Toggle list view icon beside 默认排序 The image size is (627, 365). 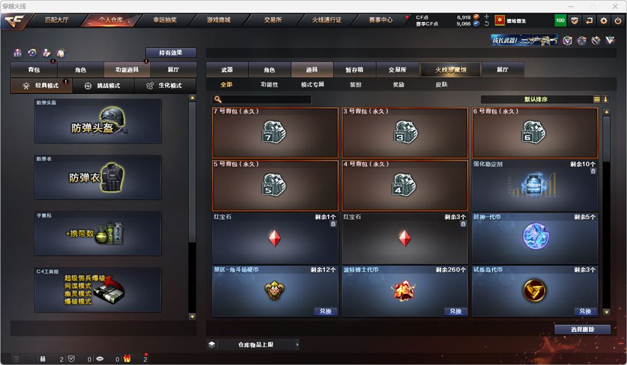click(x=596, y=99)
